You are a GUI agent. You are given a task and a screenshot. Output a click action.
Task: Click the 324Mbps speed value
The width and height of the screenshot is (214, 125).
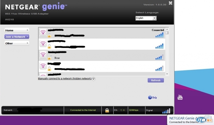(x=133, y=110)
